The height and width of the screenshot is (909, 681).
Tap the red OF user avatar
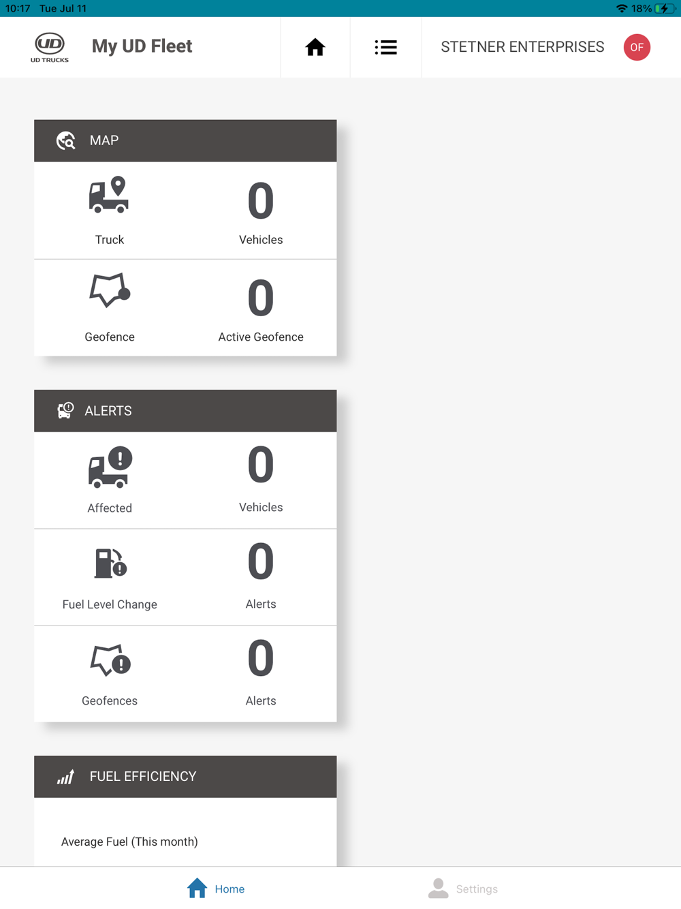pos(637,47)
